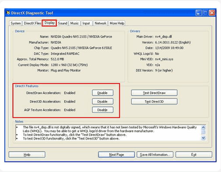
Task: Open the Sound tab
Action: 63,23
